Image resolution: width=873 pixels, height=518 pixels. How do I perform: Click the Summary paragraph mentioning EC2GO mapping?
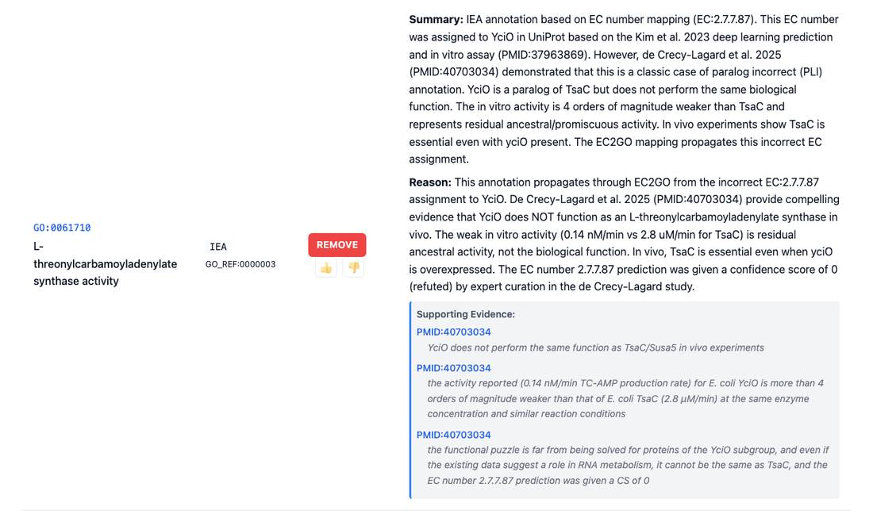(x=624, y=89)
